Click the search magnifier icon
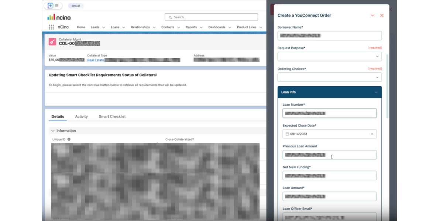 pyautogui.click(x=170, y=17)
